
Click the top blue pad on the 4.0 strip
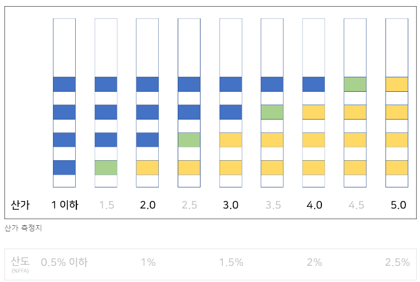tap(314, 84)
